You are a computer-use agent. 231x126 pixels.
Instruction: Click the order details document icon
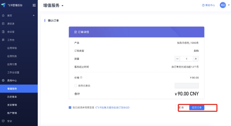(x=75, y=32)
